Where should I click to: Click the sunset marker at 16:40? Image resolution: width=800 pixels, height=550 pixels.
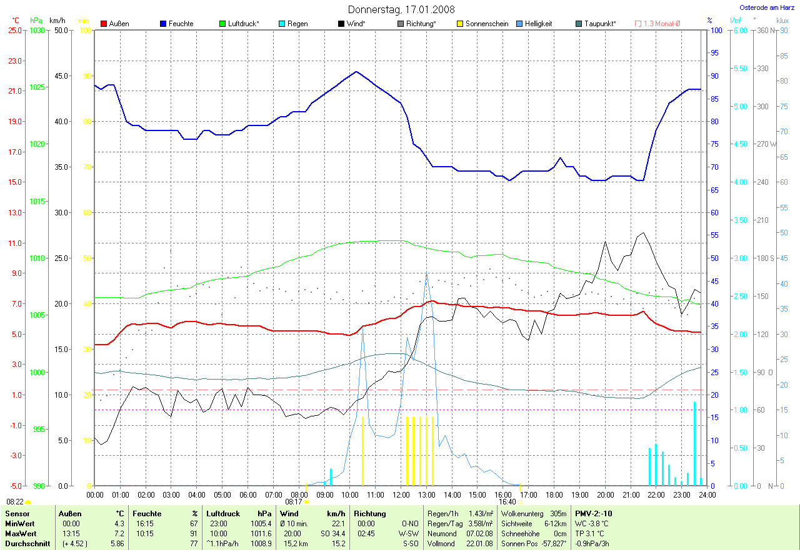tap(520, 501)
